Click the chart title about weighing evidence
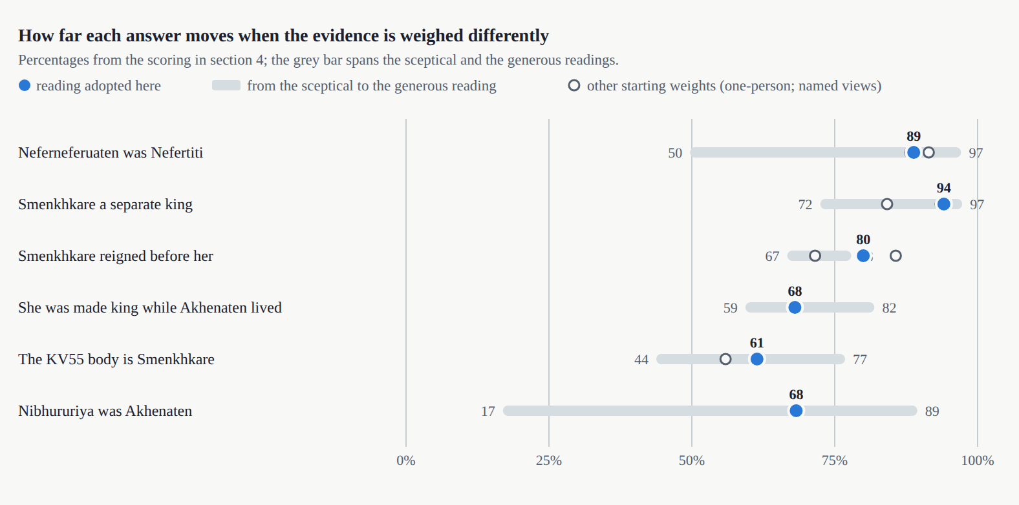Screen dimensions: 1019x505 click(283, 36)
